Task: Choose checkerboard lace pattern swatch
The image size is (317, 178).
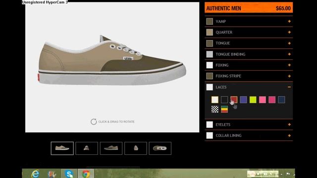Action: point(214,109)
